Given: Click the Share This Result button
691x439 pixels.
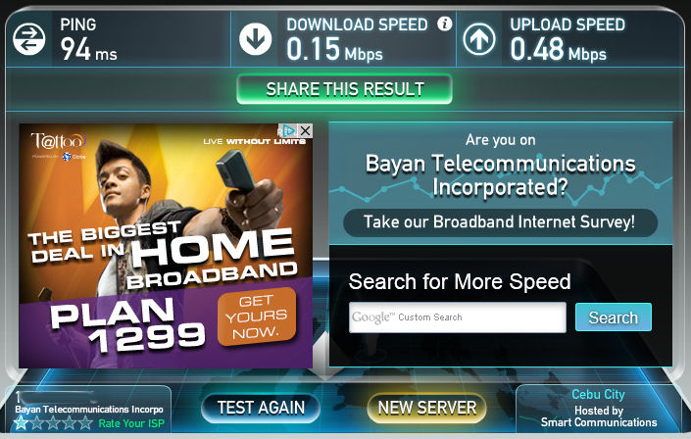Looking at the screenshot, I should pos(344,89).
